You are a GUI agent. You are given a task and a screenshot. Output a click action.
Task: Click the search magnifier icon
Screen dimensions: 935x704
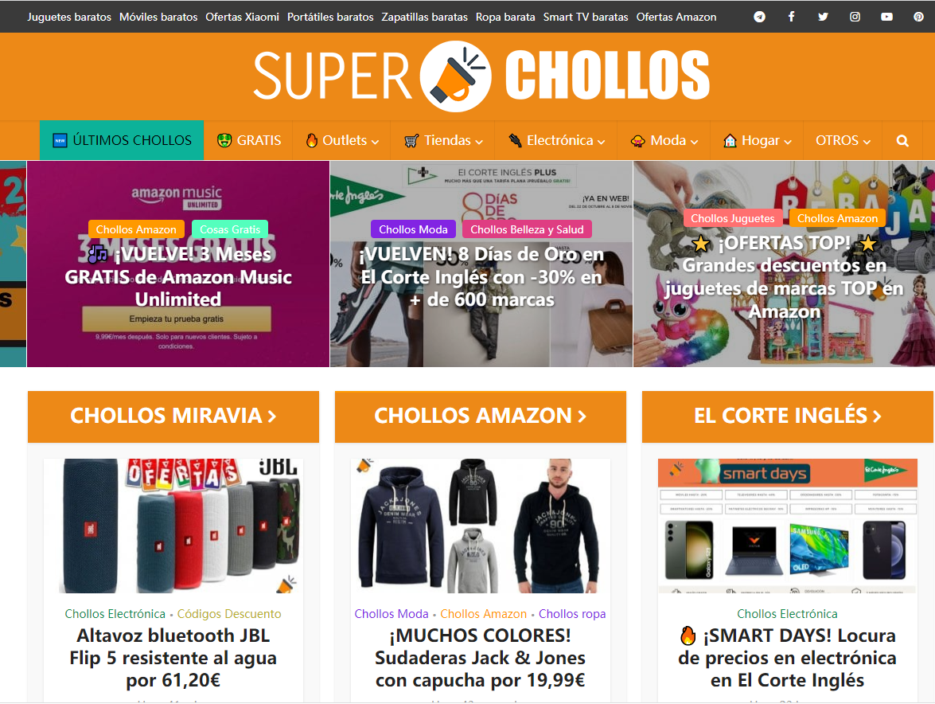[x=902, y=141]
